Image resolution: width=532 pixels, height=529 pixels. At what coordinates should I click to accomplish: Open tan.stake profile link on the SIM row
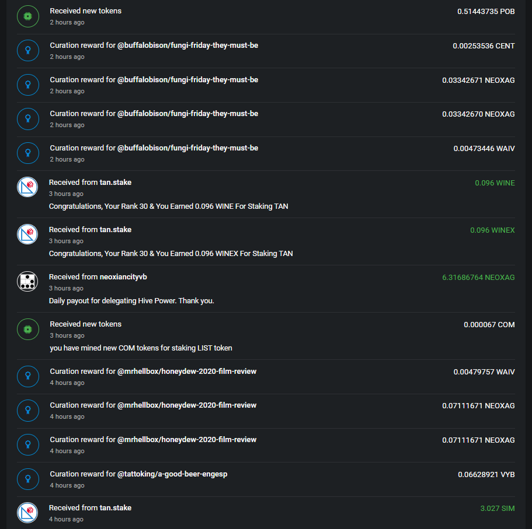click(x=116, y=507)
